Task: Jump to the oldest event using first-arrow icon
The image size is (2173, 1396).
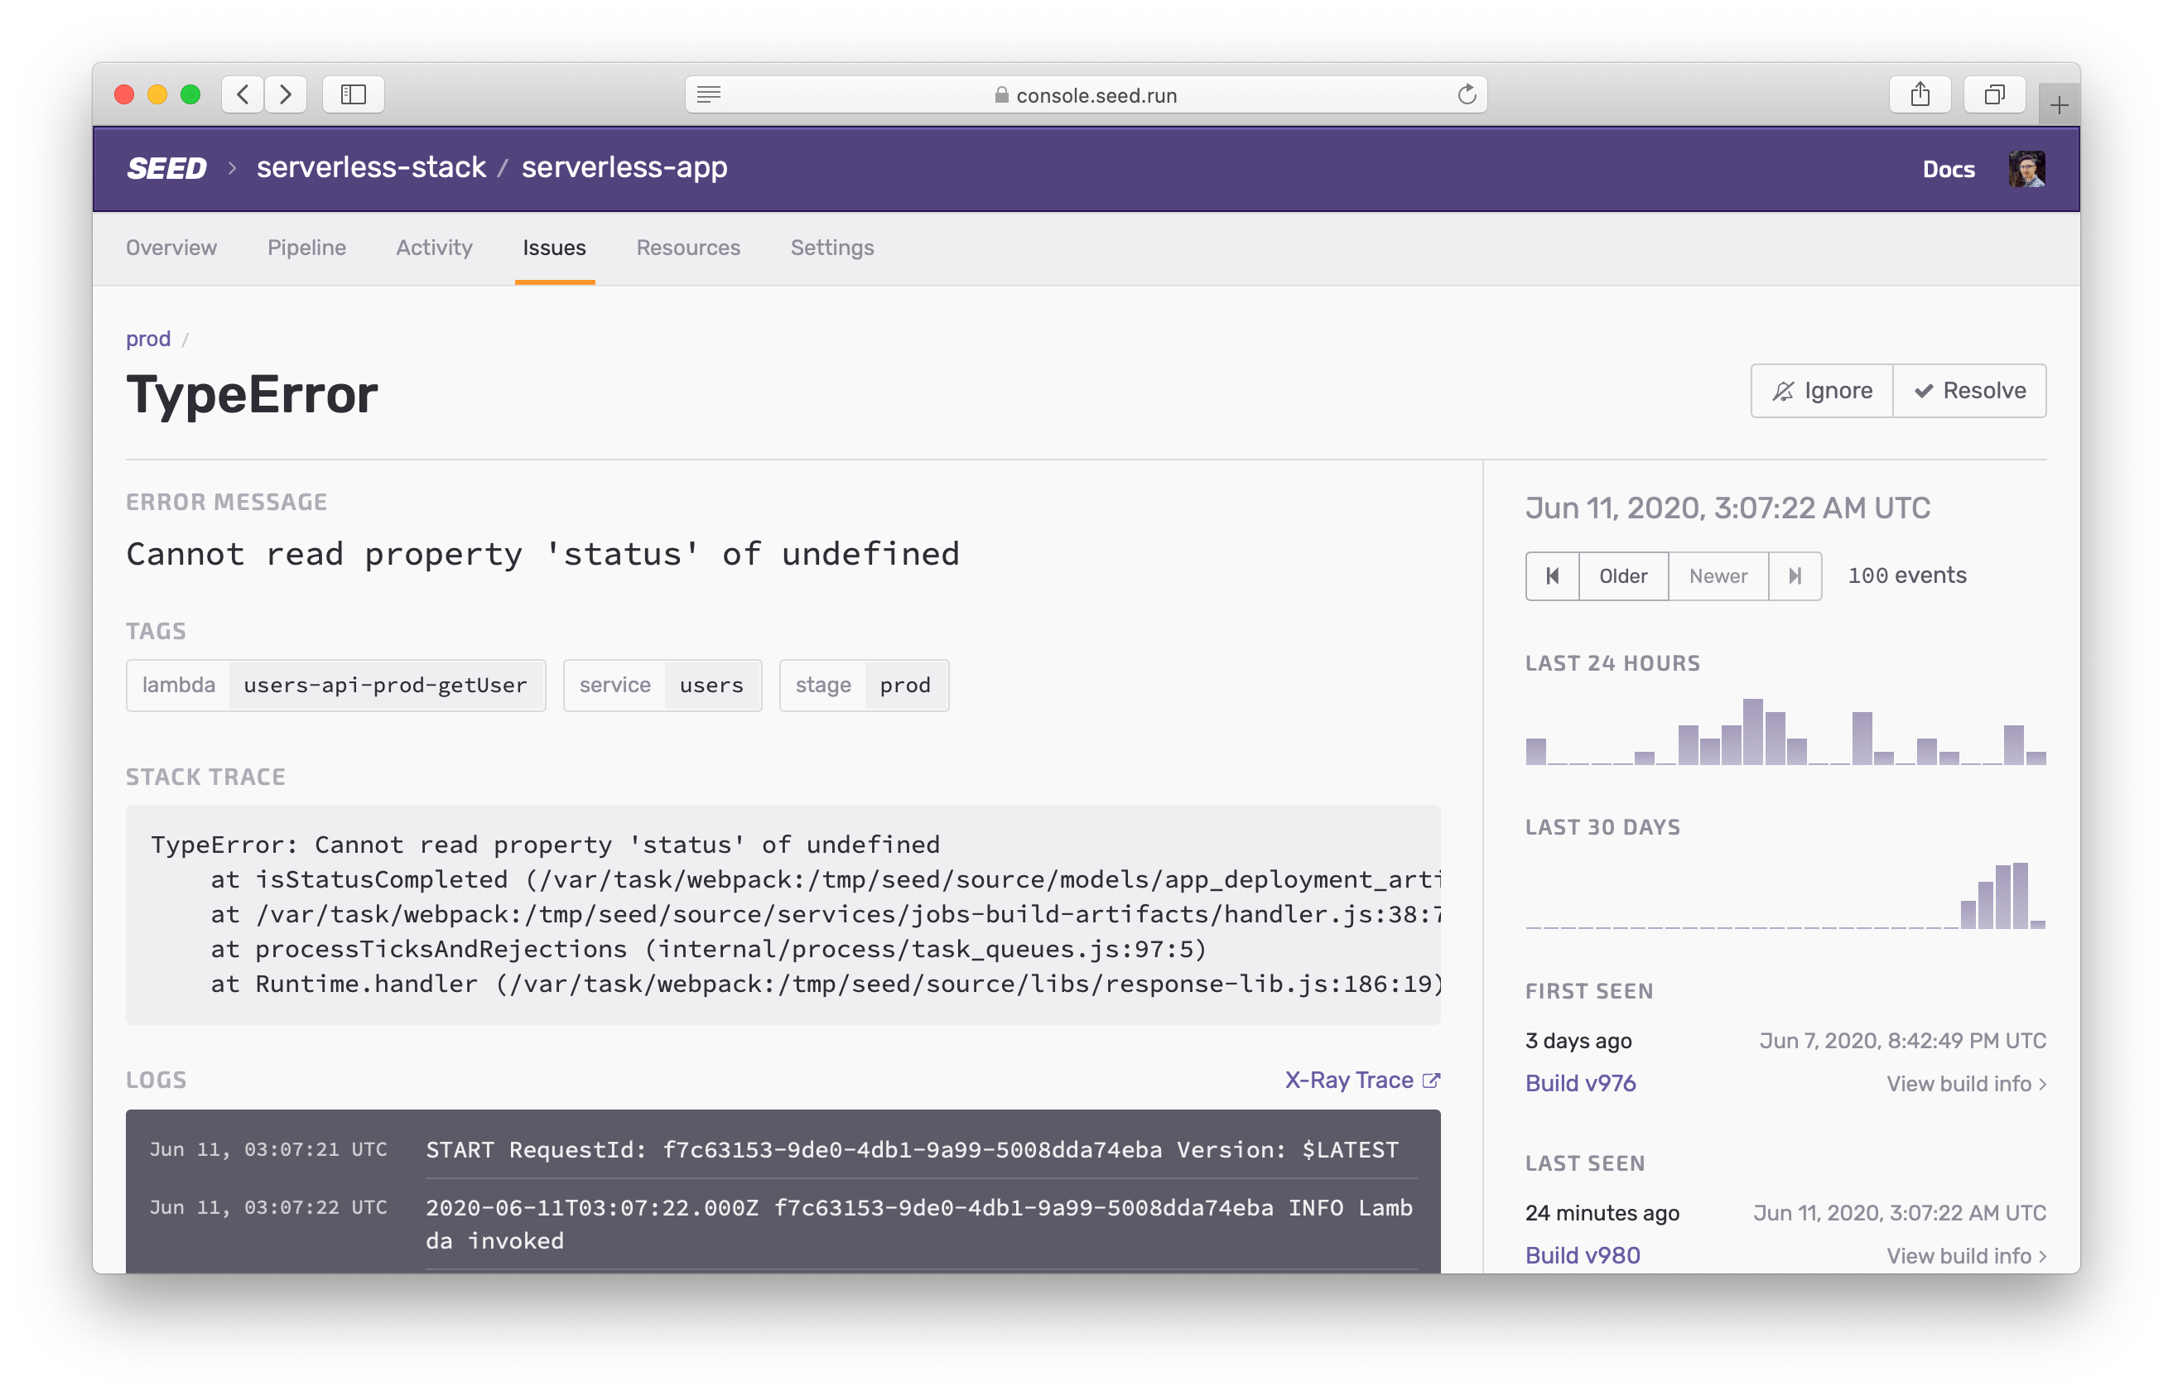Action: coord(1552,575)
